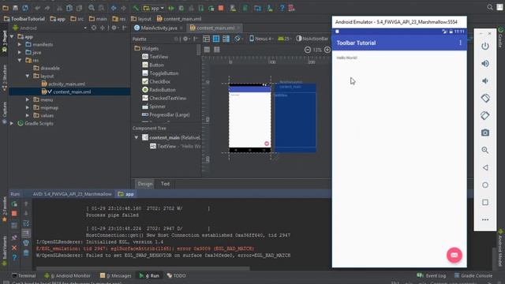The image size is (505, 284).
Task: Select content_main.xml editor tab
Action: point(215,28)
